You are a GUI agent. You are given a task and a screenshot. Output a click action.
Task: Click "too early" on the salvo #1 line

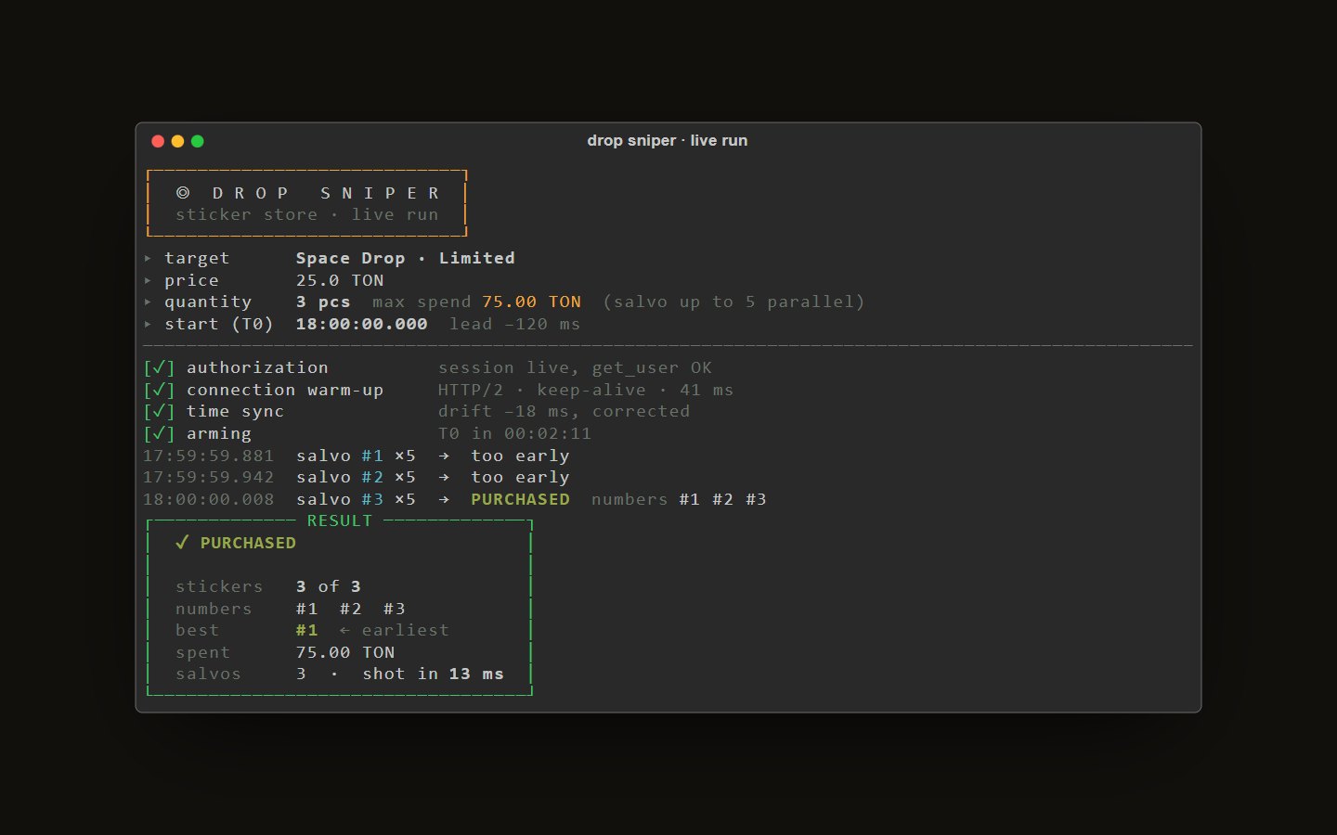tap(521, 456)
